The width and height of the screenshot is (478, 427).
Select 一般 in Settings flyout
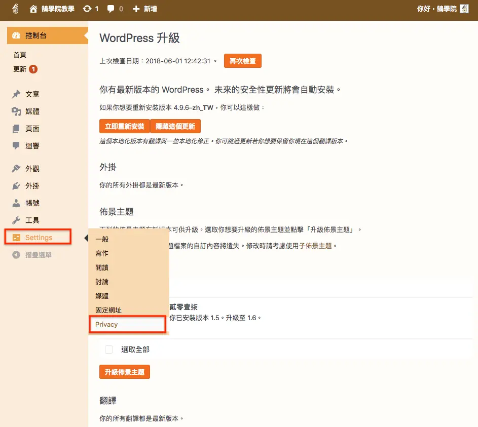[102, 239]
